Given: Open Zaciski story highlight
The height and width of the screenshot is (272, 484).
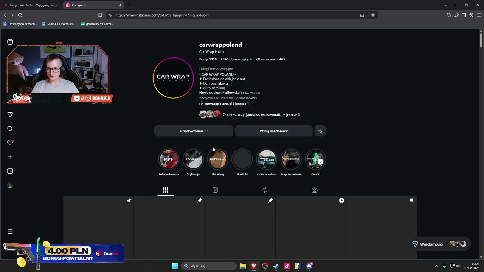Looking at the screenshot, I should 315,163.
